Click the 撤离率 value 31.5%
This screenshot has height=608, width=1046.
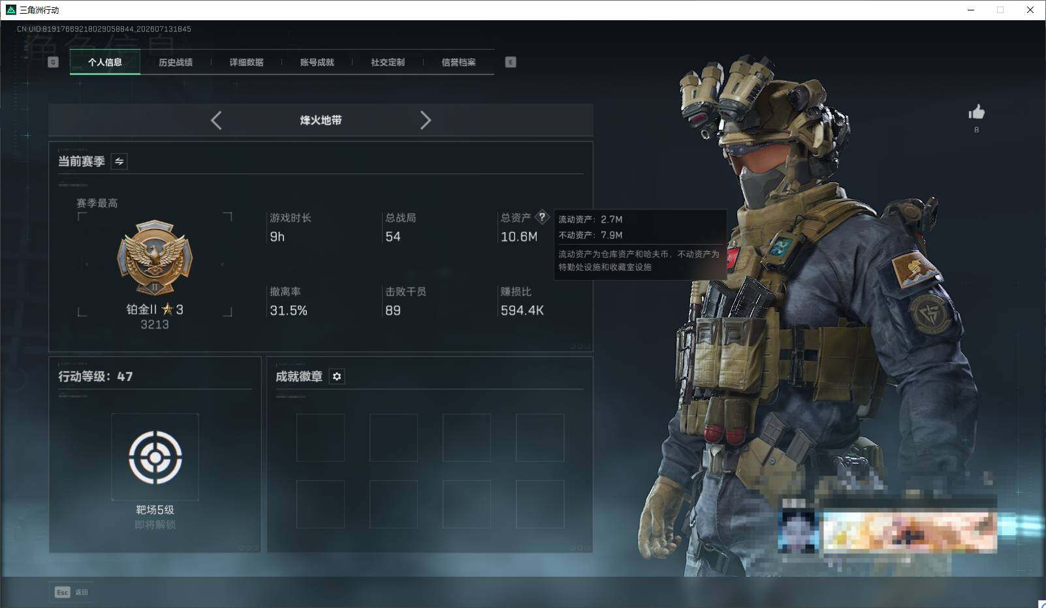(289, 311)
